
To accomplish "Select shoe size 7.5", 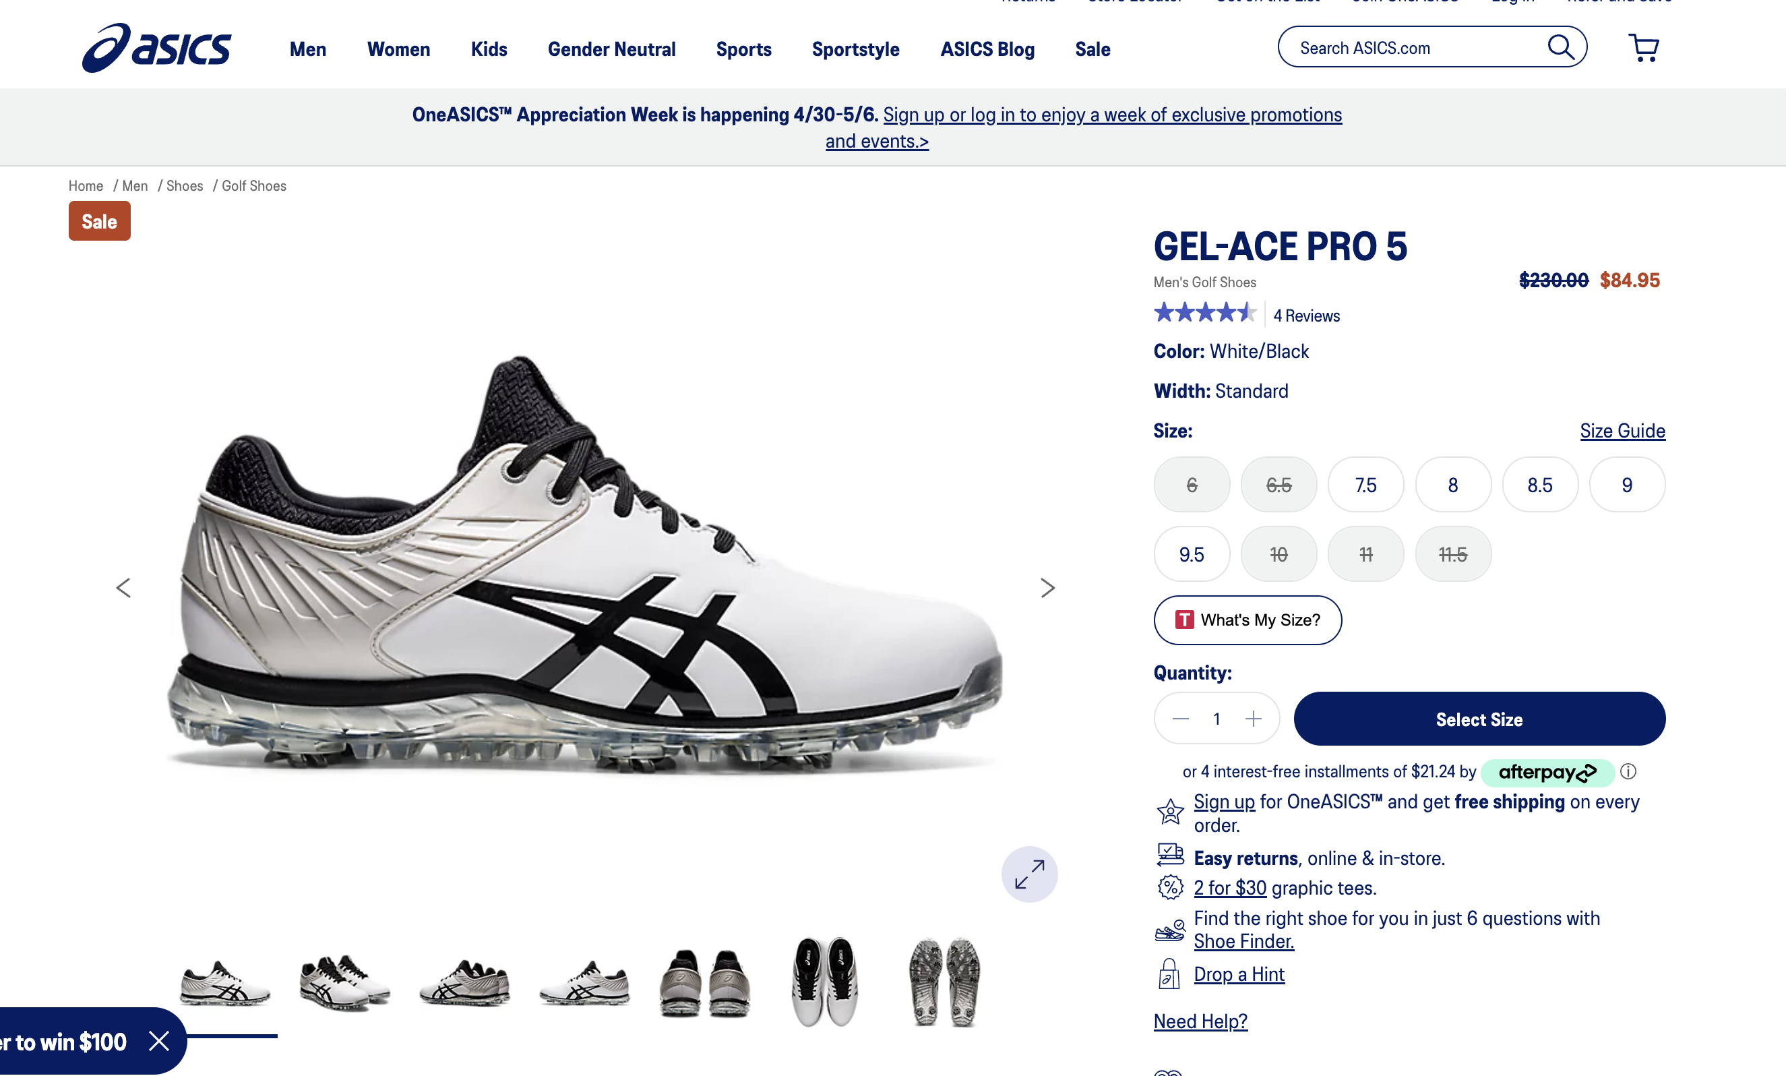I will pos(1365,484).
